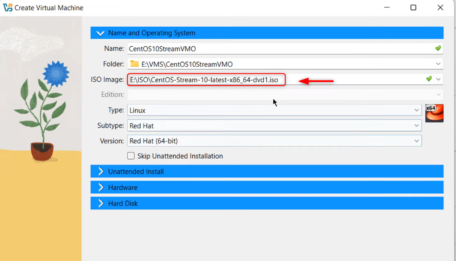Open the Version dropdown showing Red Hat 64-bit
This screenshot has width=456, height=261.
coord(417,141)
